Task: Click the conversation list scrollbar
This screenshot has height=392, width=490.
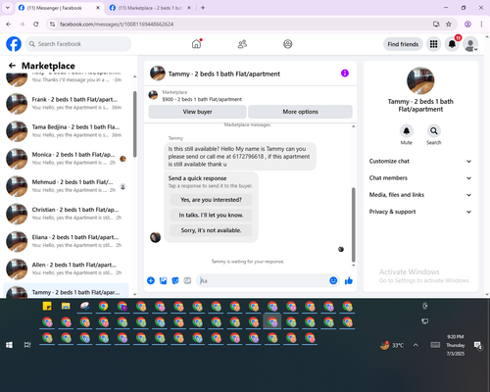Action: click(x=134, y=124)
